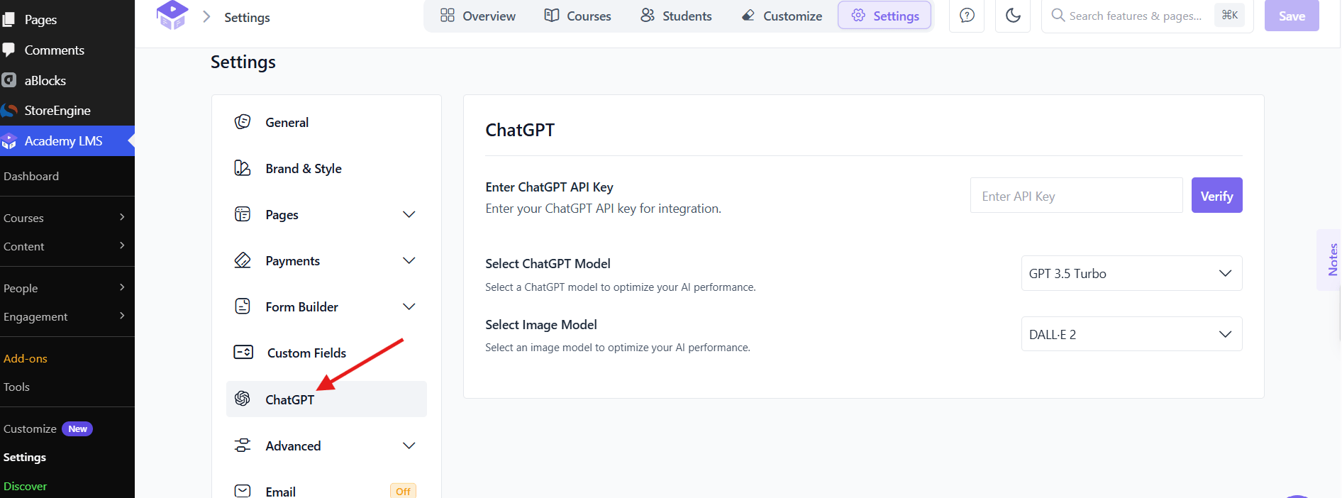Toggle dark mode moon icon
Viewport: 1342px width, 498px height.
click(x=1013, y=16)
